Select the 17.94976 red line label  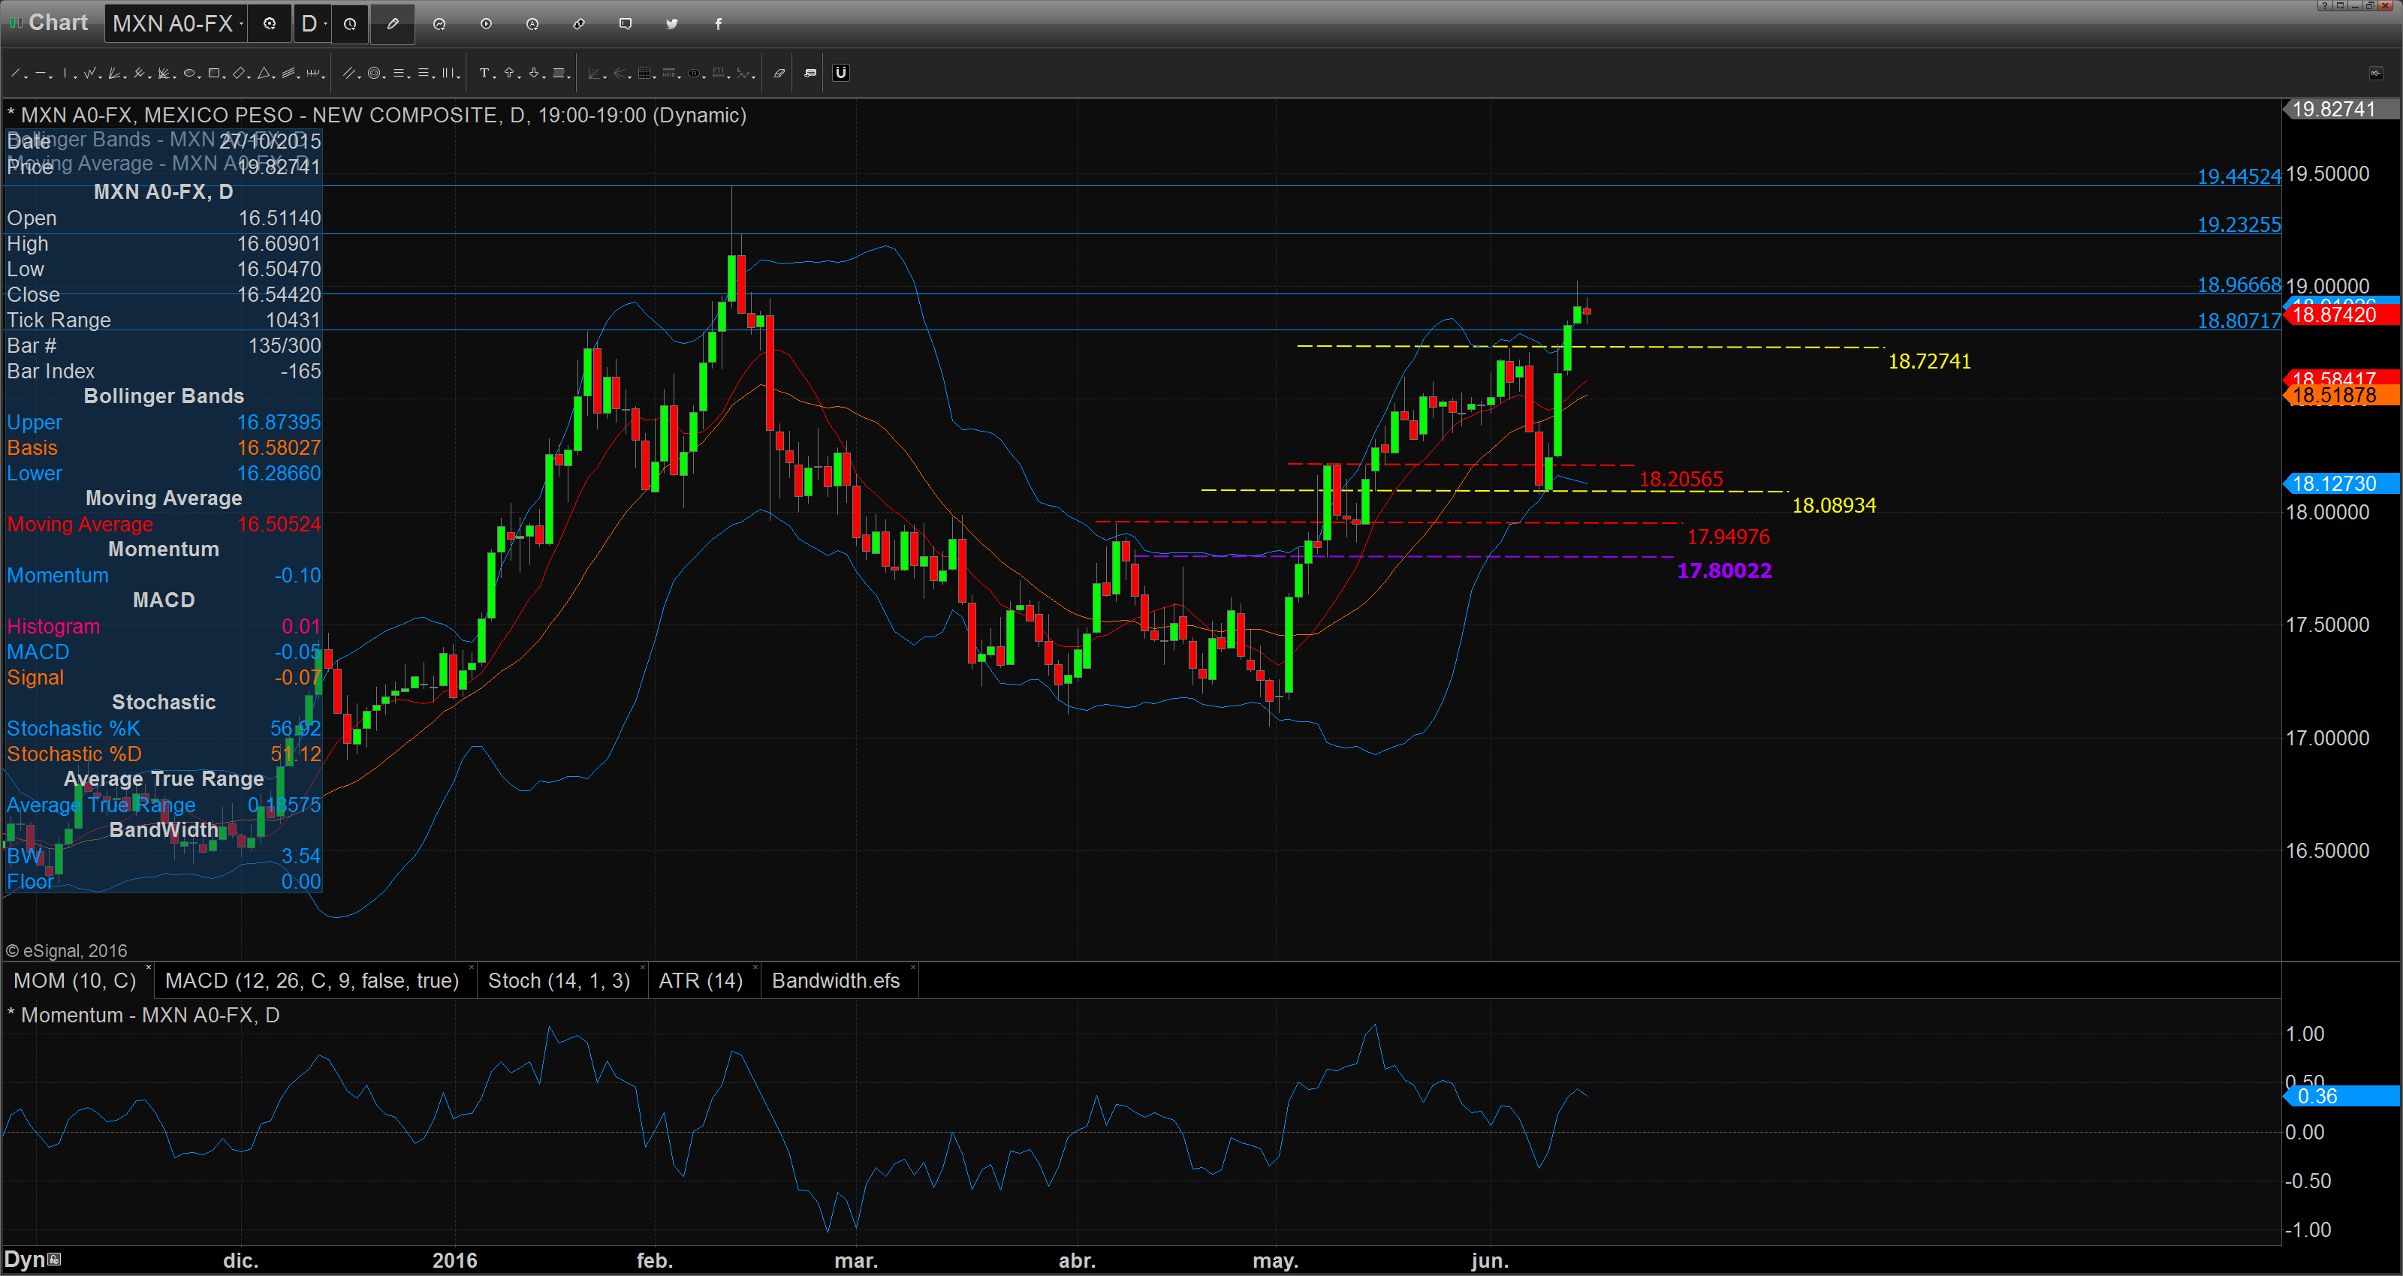(x=1729, y=537)
